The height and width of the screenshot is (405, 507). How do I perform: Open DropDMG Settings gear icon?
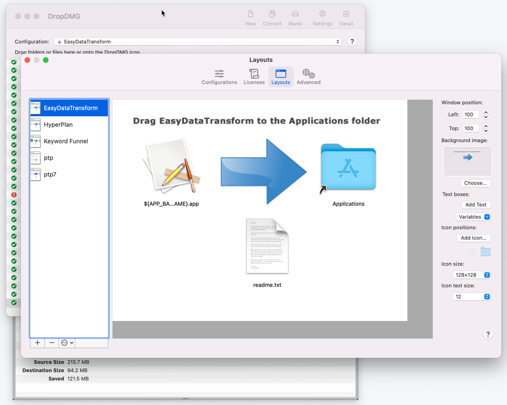point(323,18)
